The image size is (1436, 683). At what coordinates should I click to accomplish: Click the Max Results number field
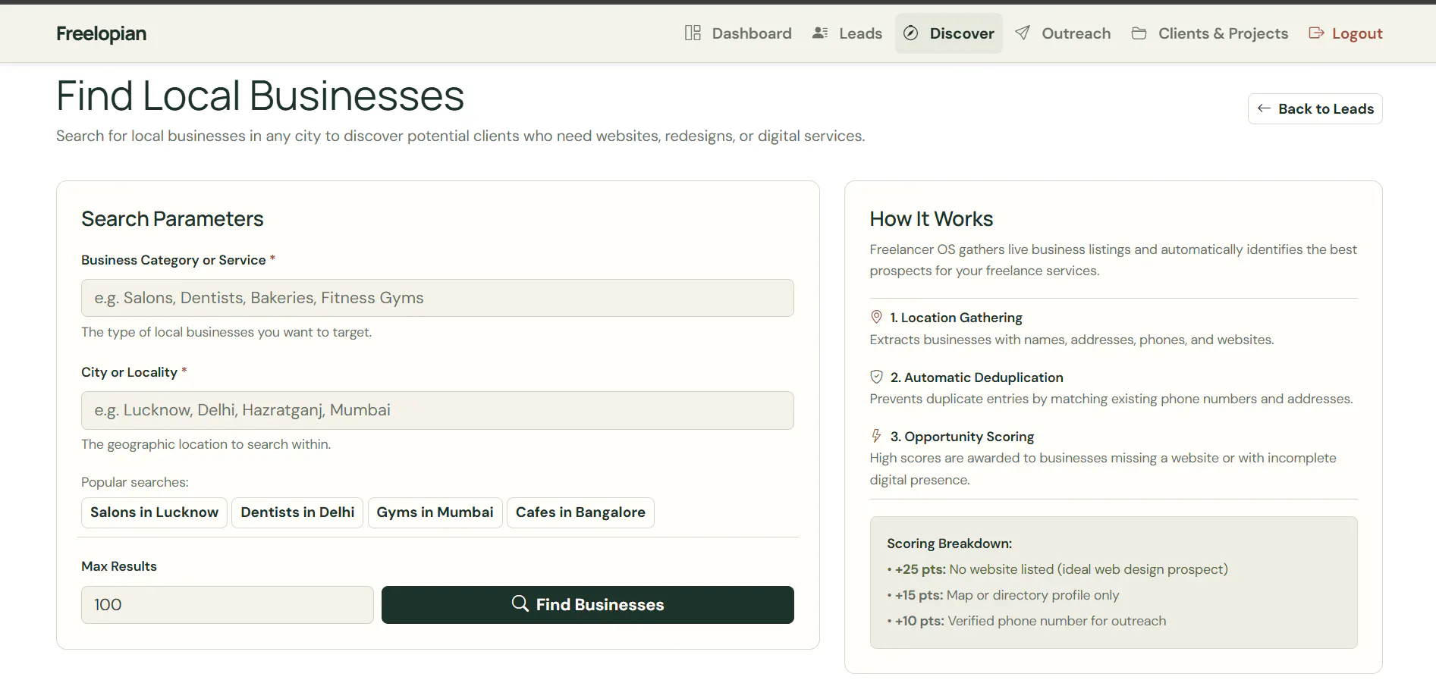click(228, 605)
